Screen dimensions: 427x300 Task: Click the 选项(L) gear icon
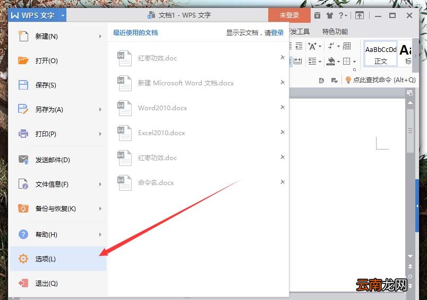click(x=23, y=259)
